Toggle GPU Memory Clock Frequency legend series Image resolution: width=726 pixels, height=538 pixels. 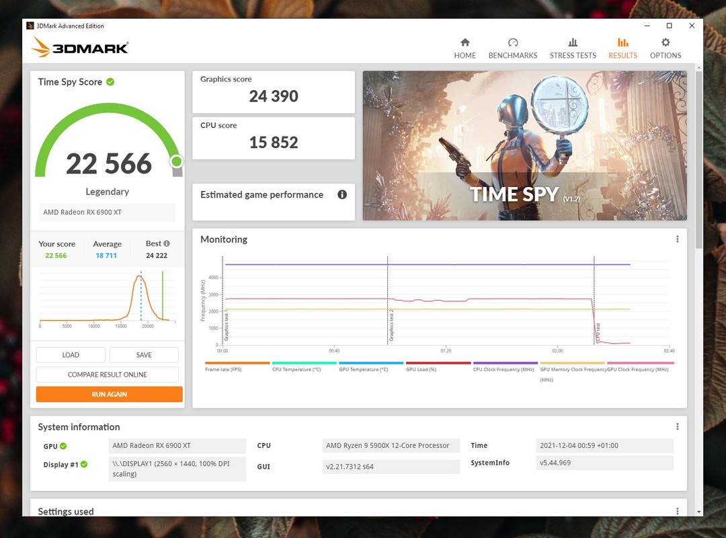tap(573, 372)
